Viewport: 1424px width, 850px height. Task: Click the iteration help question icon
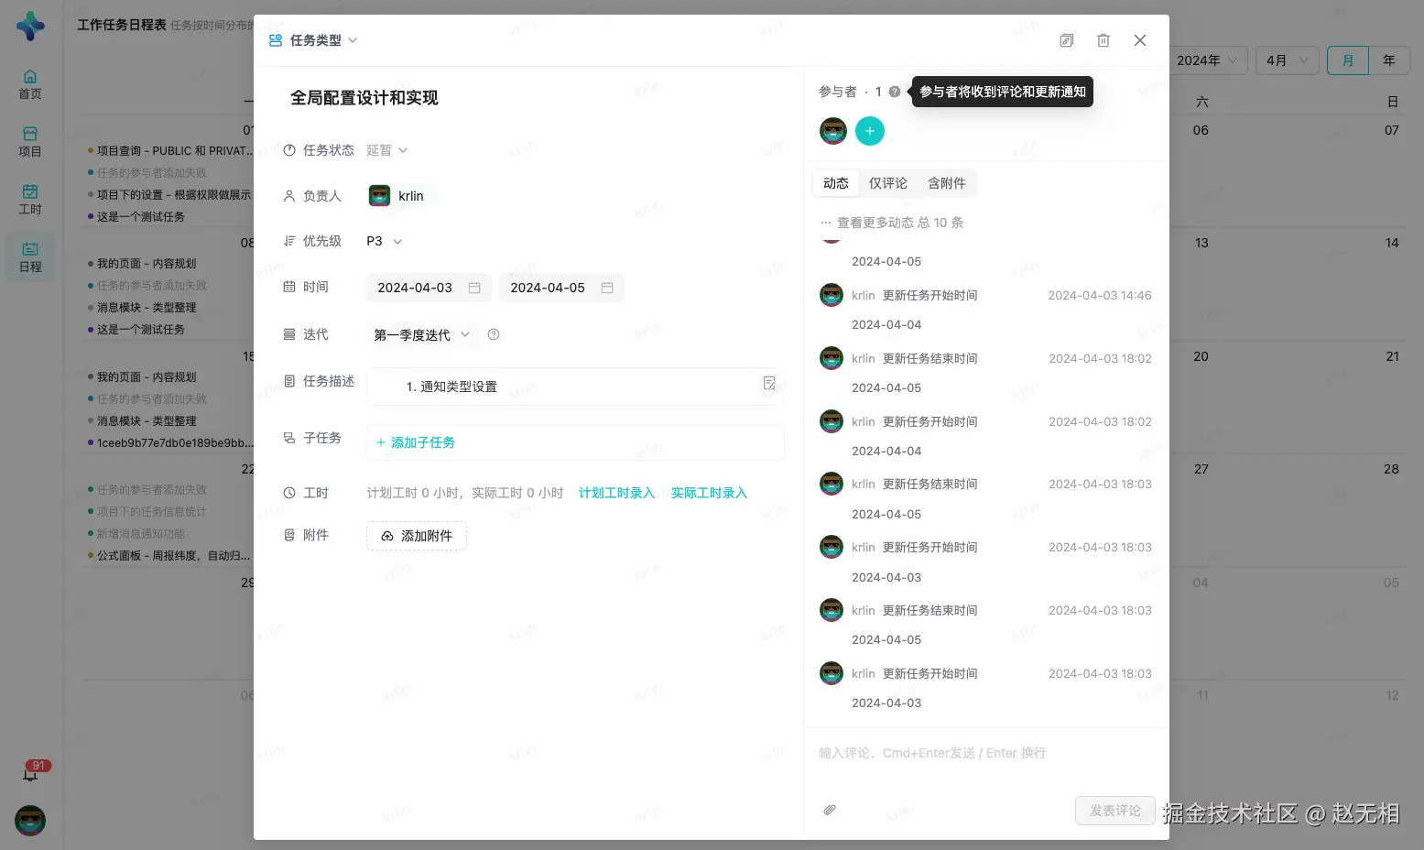(x=494, y=334)
